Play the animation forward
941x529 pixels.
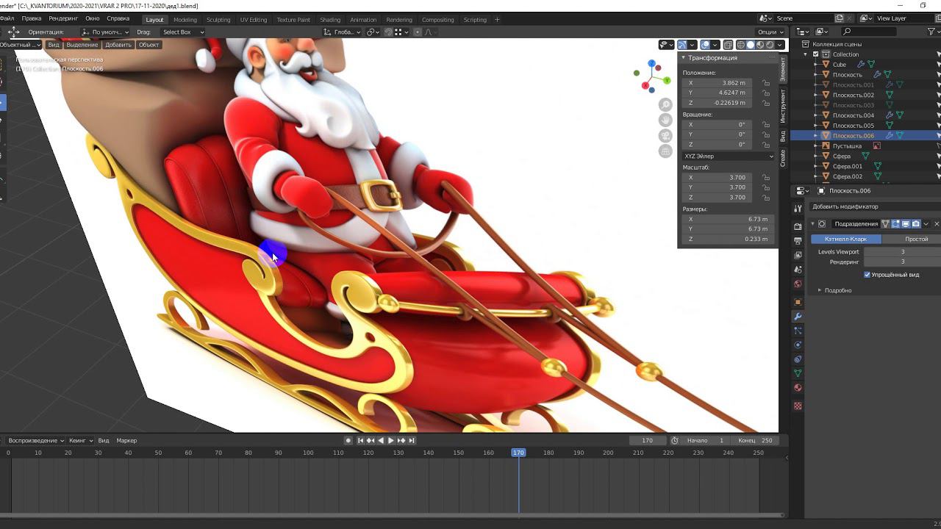pos(391,440)
